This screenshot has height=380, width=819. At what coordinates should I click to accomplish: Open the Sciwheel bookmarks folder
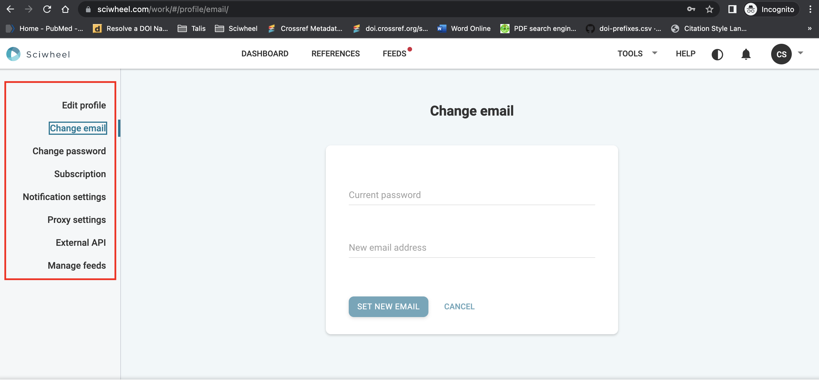(236, 29)
